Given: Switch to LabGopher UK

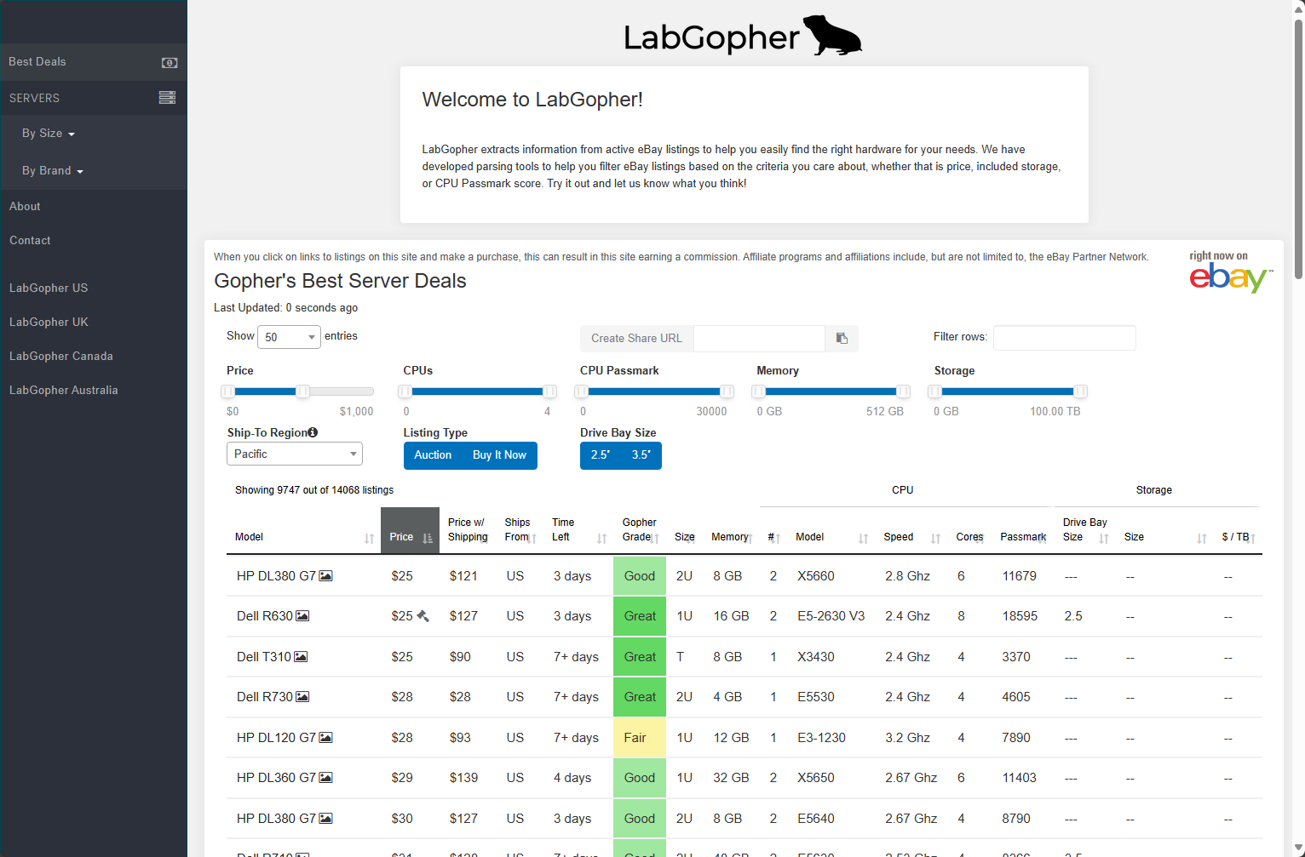Looking at the screenshot, I should (49, 323).
